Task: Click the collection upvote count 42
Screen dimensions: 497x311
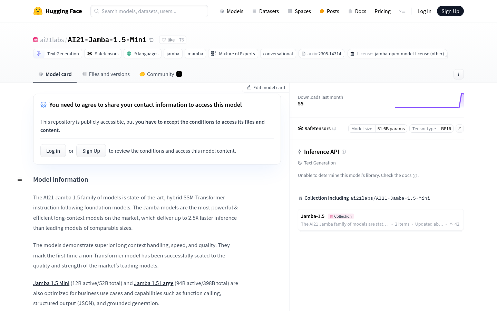Action: (x=455, y=224)
